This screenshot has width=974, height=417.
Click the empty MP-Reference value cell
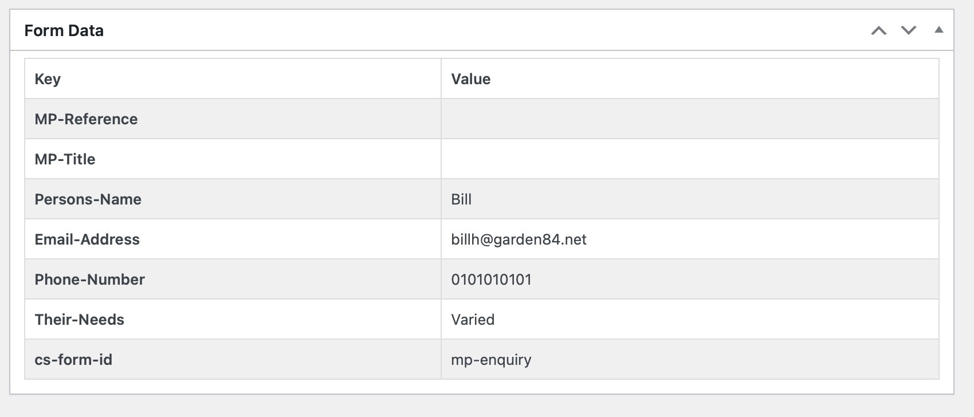(x=690, y=119)
